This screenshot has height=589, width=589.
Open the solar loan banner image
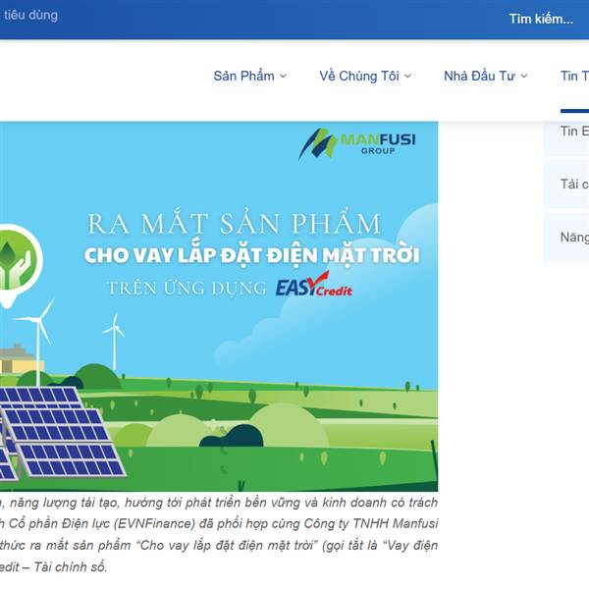pos(219,306)
